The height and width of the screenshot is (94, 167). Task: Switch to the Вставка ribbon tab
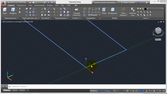pos(50,5)
